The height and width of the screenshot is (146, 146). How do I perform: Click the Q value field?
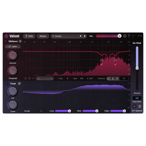(x=91, y=79)
